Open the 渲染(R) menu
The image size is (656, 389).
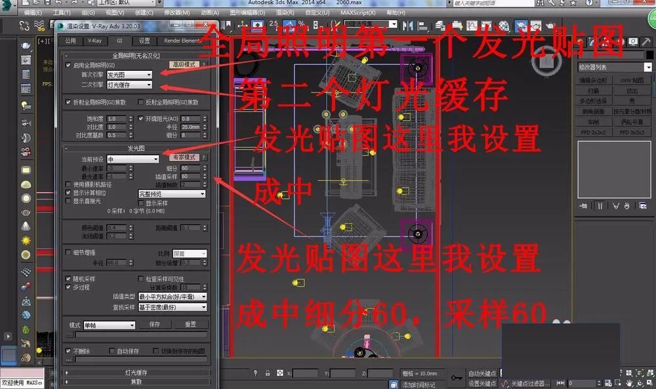click(285, 13)
